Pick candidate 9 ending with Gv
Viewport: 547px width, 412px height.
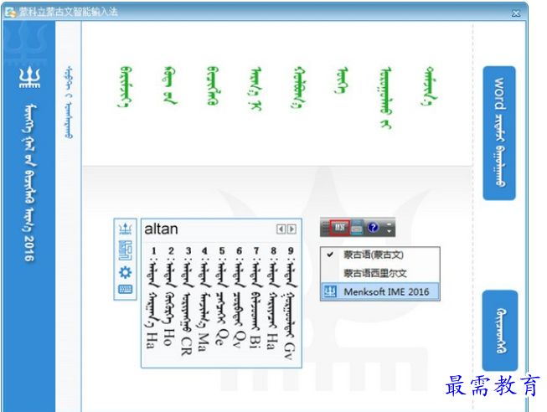click(x=290, y=304)
